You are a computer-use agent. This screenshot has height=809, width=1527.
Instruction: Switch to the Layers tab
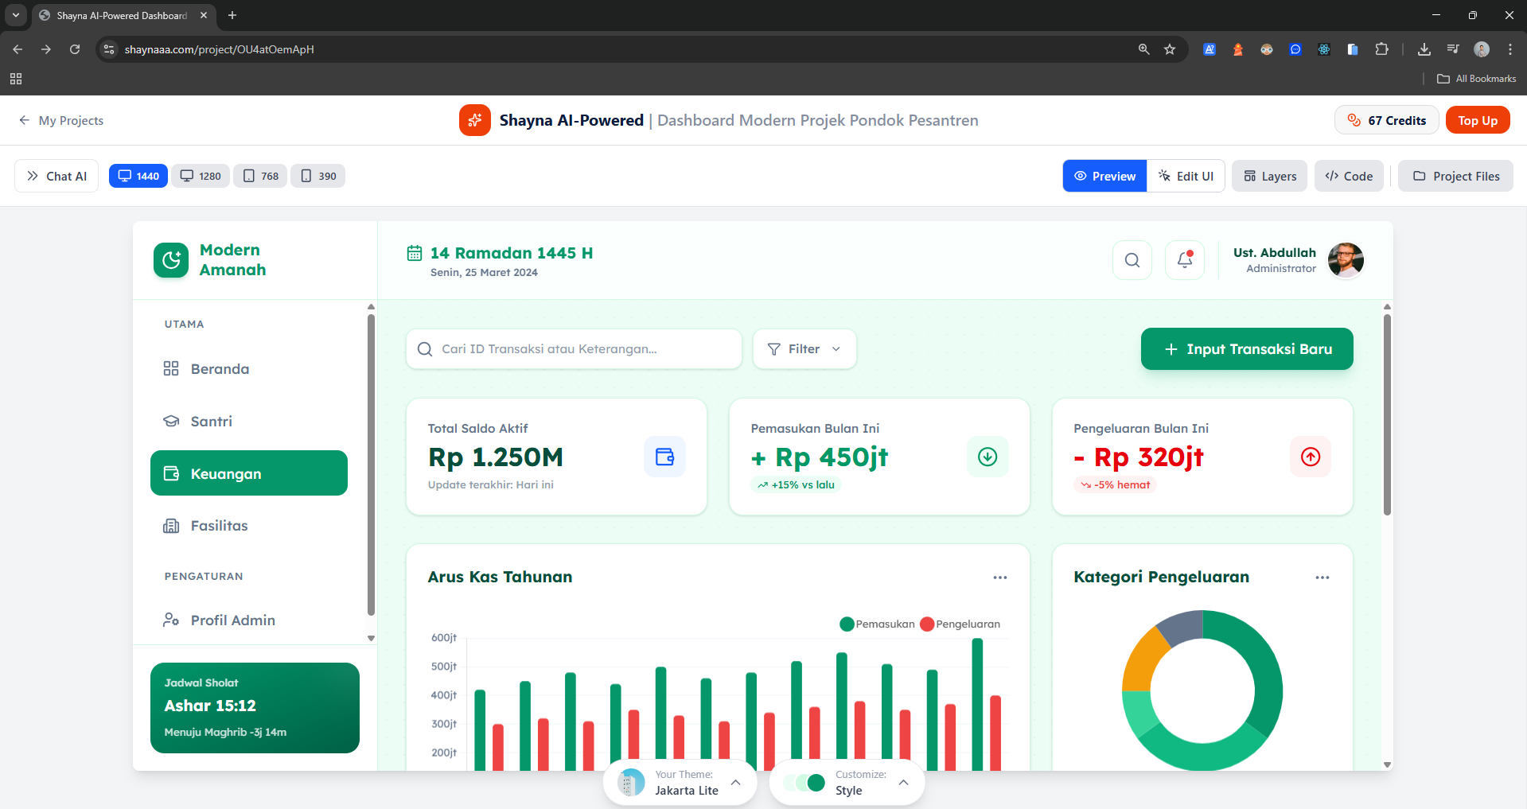[x=1270, y=176]
